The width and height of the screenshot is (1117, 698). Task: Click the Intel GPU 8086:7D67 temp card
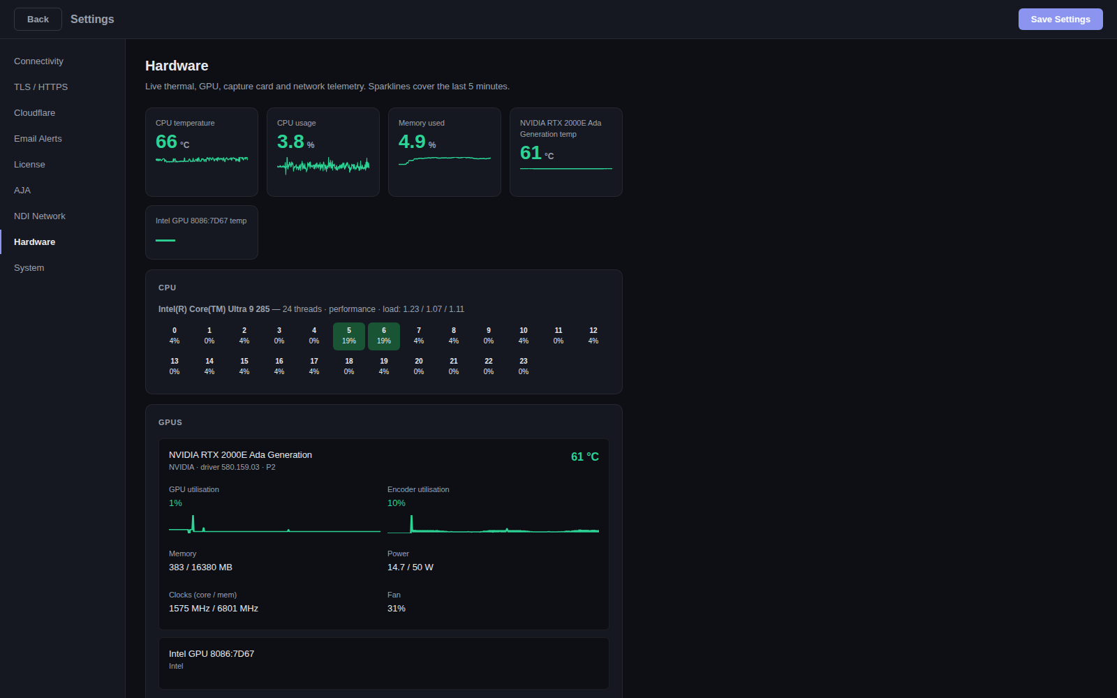202,232
